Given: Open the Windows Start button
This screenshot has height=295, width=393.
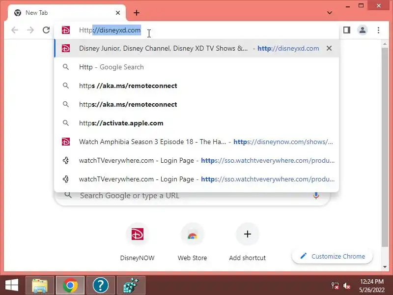Looking at the screenshot, I should coord(11,285).
